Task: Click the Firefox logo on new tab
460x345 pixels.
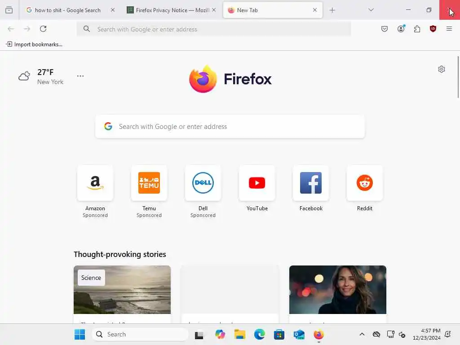Action: coord(230,79)
